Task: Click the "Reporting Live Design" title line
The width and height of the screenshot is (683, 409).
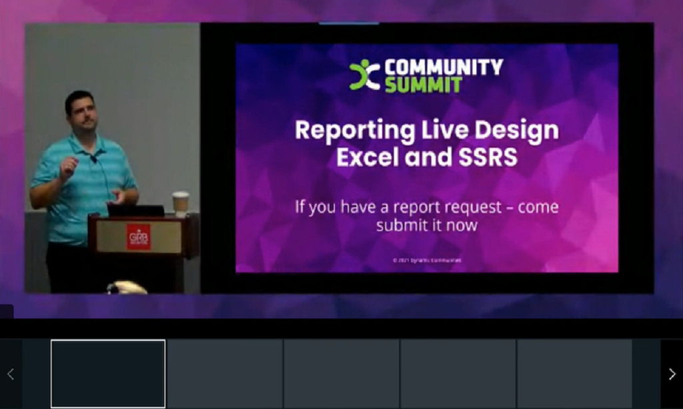Action: [427, 130]
